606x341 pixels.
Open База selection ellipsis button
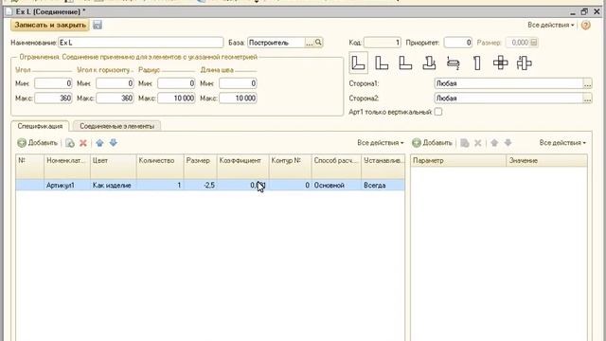tap(310, 43)
